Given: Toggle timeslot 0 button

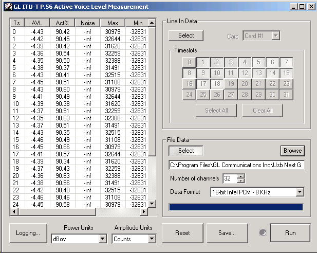Looking at the screenshot, I should coord(189,62).
